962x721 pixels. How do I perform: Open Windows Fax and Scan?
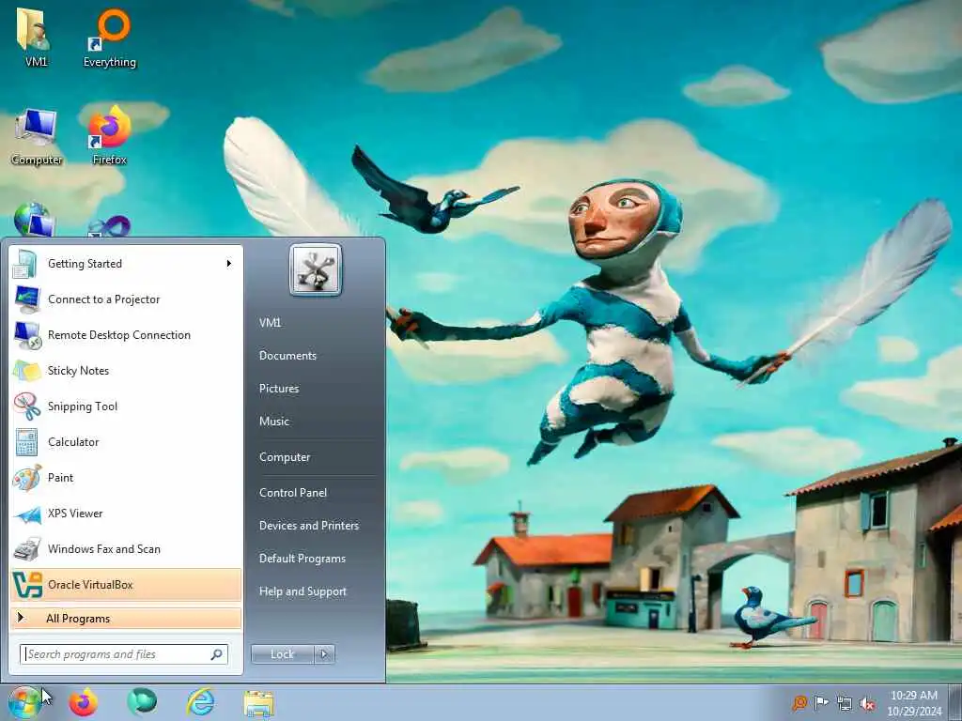(126, 548)
